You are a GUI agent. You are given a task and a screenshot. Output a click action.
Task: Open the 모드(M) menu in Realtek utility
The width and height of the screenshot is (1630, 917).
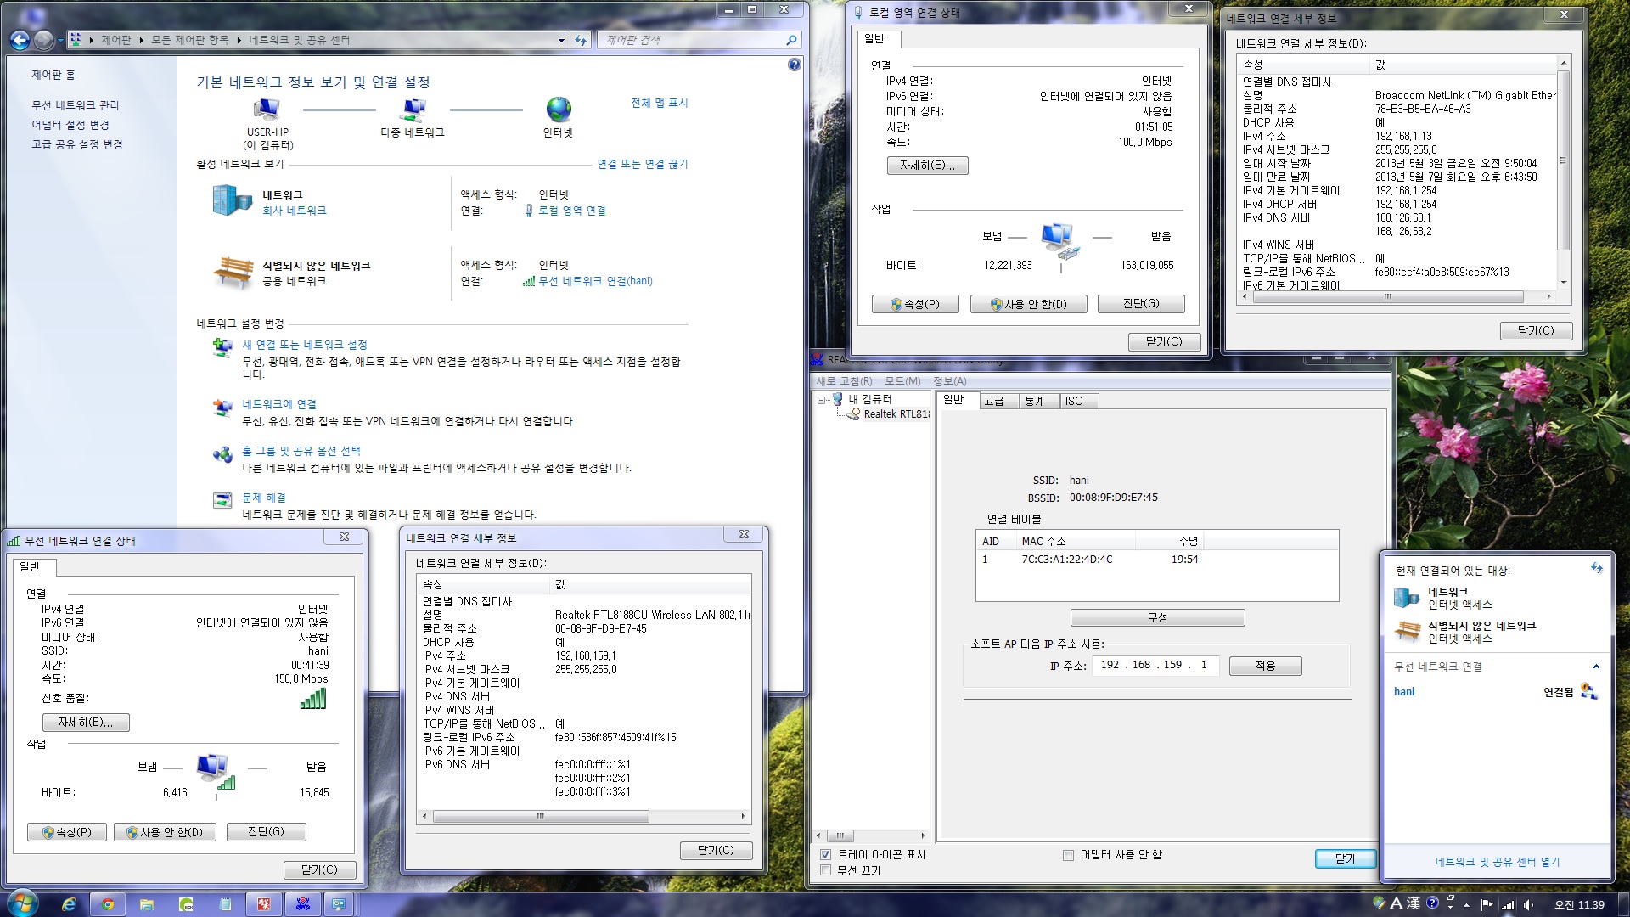[902, 381]
